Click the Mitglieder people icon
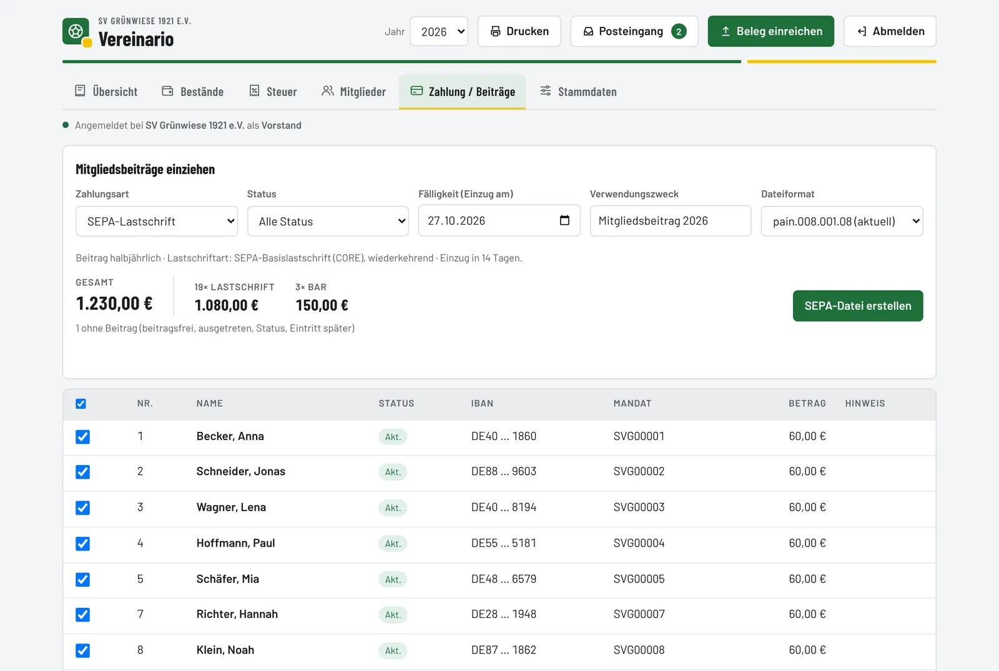Viewport: 999px width, 671px height. click(327, 91)
